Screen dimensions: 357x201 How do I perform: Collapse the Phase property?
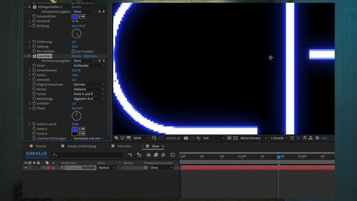click(30, 108)
